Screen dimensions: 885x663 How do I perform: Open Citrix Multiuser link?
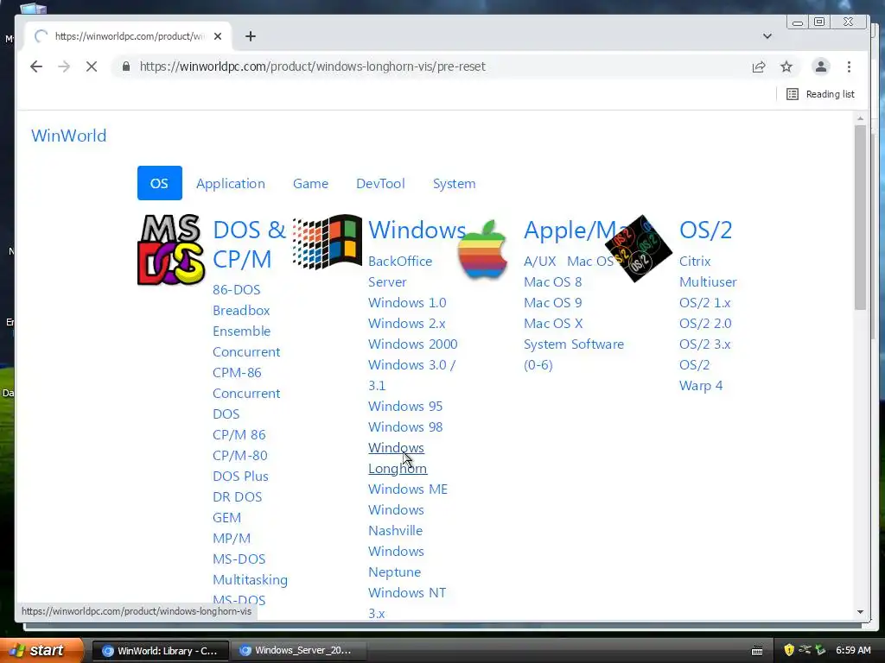point(708,272)
